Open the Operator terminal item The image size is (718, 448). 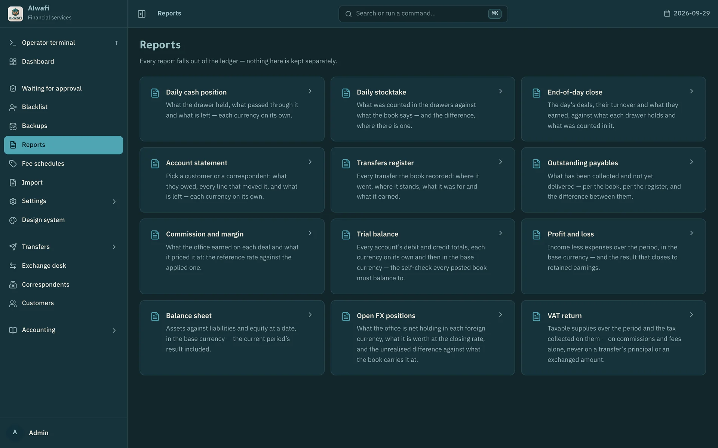[64, 43]
